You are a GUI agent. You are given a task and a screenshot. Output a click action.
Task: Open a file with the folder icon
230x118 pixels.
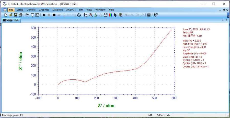coord(10,15)
